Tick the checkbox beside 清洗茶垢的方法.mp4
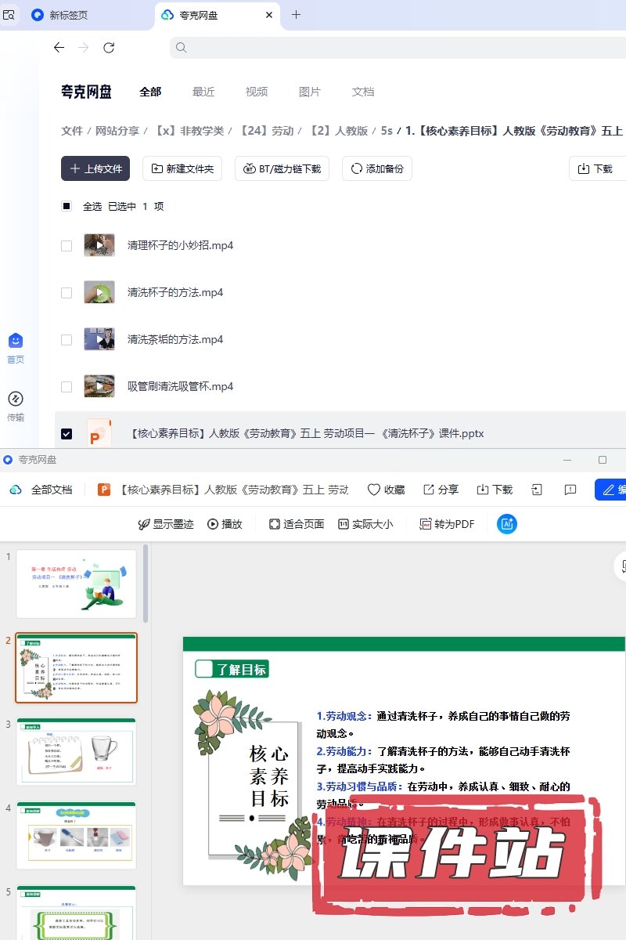Screen dimensions: 626x940 (67, 340)
